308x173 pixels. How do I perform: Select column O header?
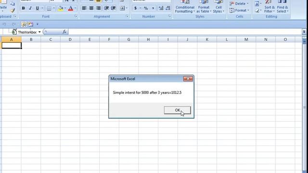[285, 39]
